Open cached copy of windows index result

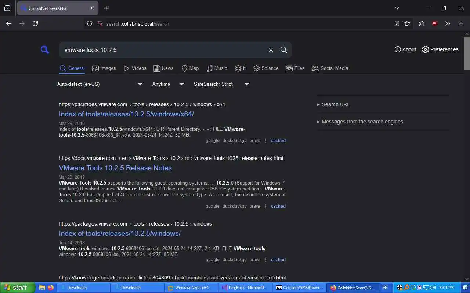tap(278, 260)
